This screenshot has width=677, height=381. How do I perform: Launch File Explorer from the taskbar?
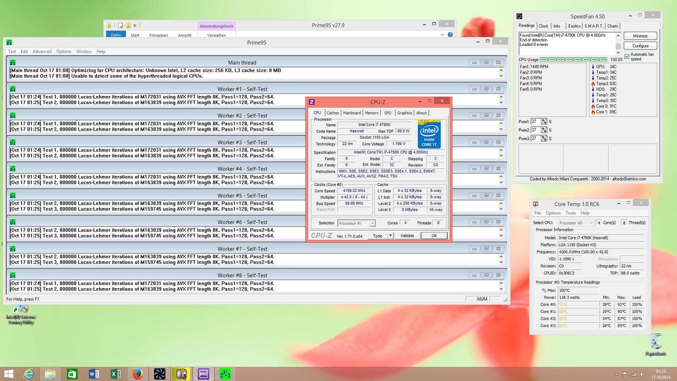[50, 374]
